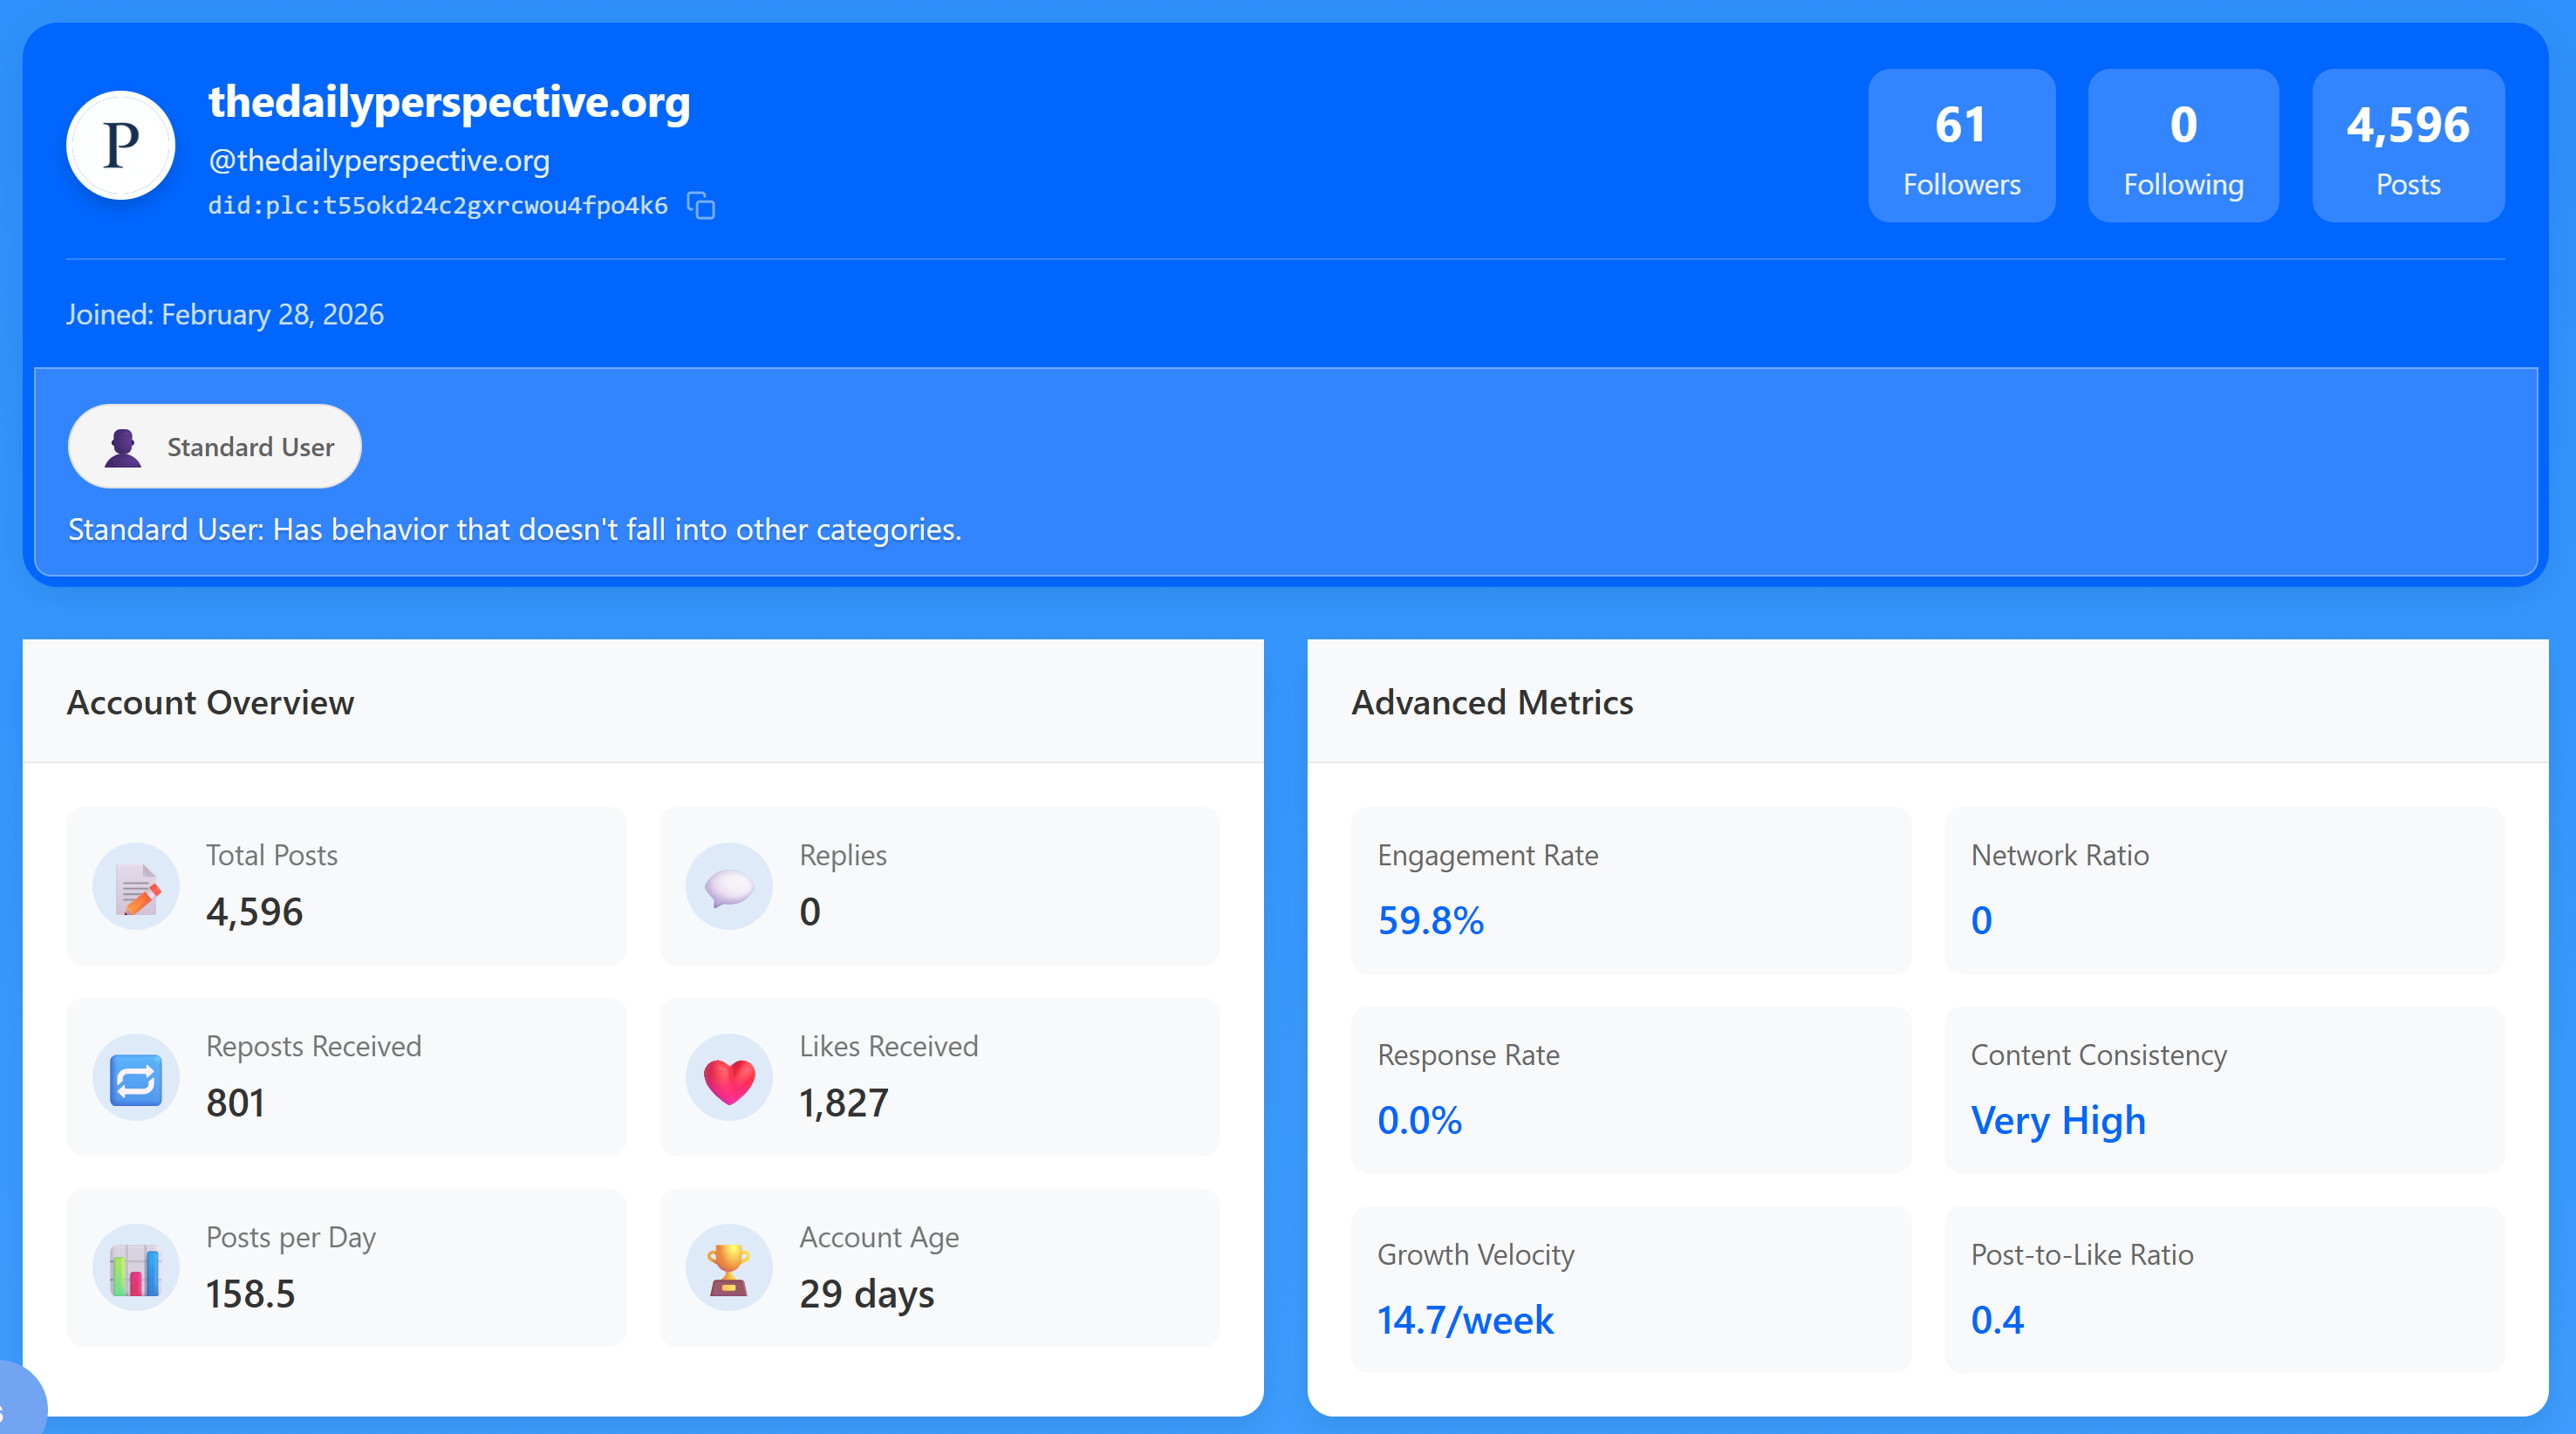Click the Posts per Day chart icon
Viewport: 2576px width, 1434px height.
click(135, 1267)
